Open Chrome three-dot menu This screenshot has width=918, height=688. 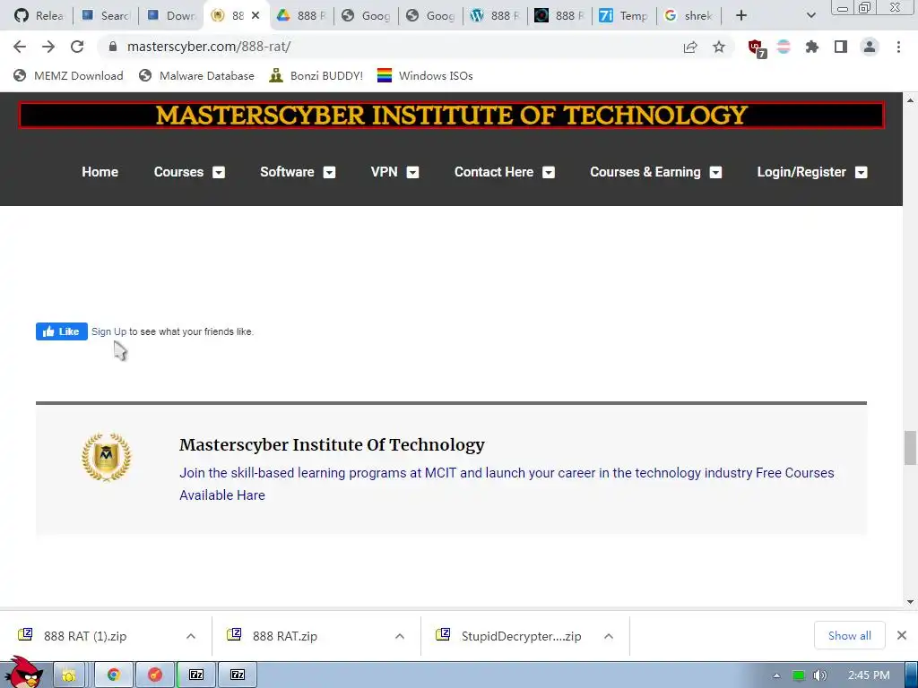898,47
